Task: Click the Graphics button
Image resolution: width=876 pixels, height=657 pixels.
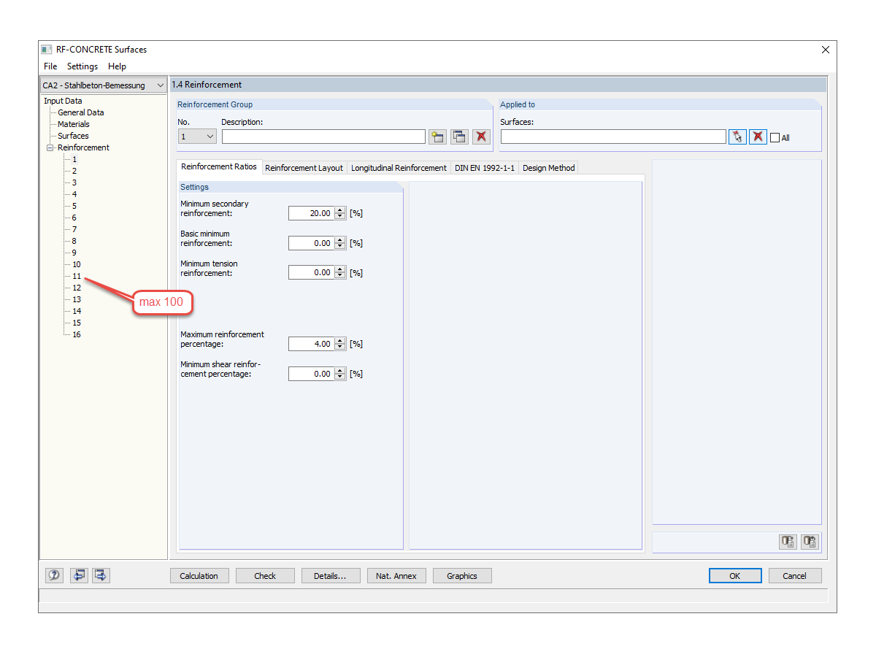Action: 462,576
